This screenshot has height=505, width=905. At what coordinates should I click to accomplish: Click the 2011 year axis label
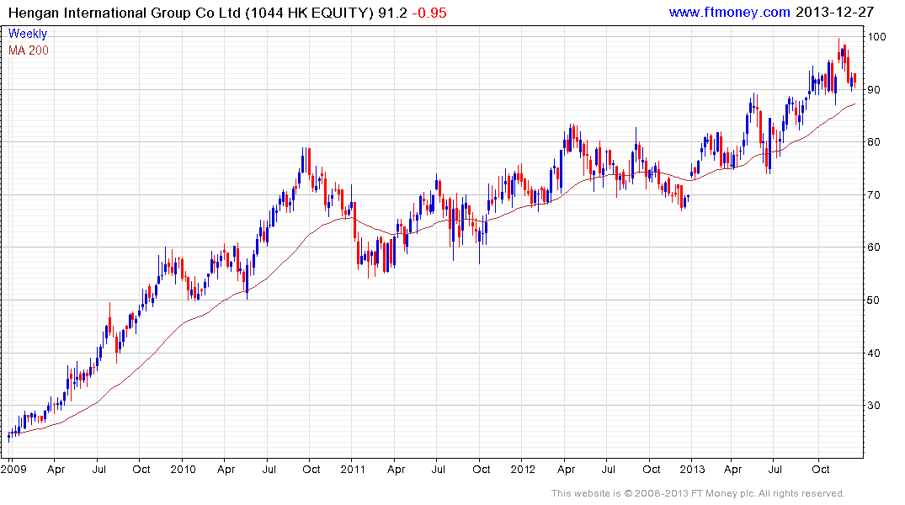tap(353, 469)
